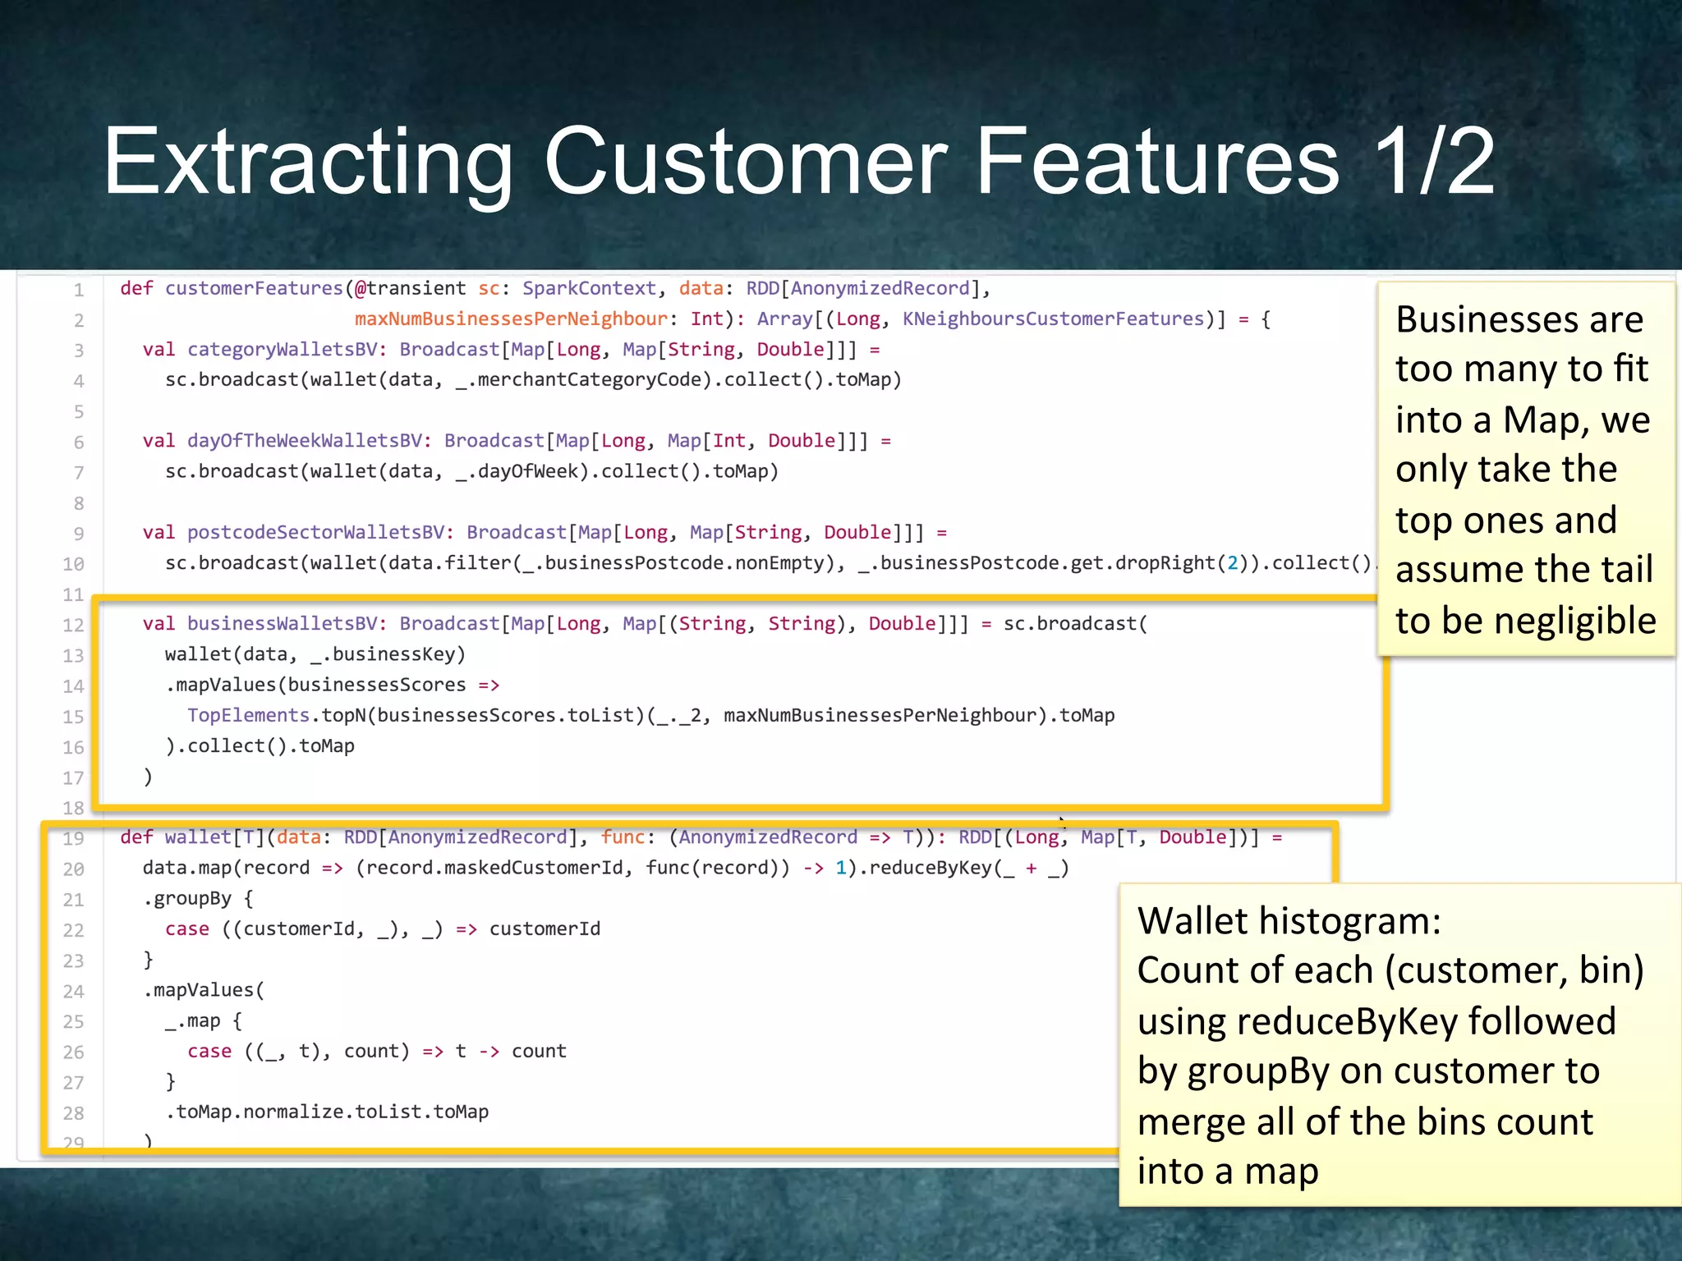Image resolution: width=1682 pixels, height=1261 pixels.
Task: Click '.mapValues(' on line 24
Action: [204, 990]
